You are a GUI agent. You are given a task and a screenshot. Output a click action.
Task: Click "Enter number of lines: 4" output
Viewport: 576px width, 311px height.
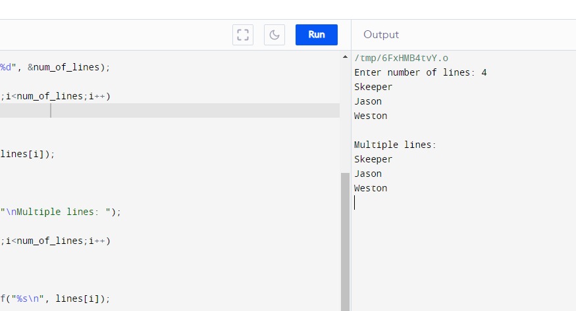pos(420,72)
